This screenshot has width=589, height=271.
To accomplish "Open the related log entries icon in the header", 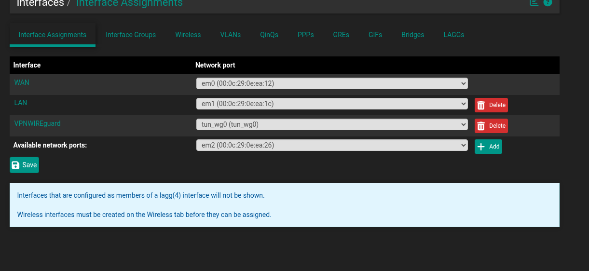I will [x=534, y=2].
